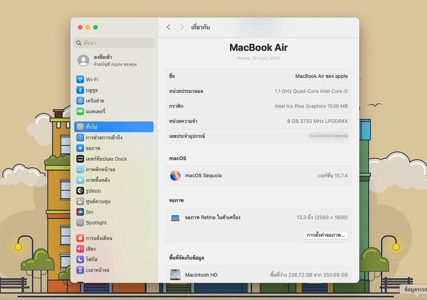Go forward with the right chevron
427x300 pixels.
click(x=182, y=27)
